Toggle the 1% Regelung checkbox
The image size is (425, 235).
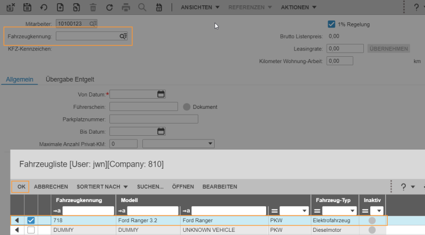[331, 24]
